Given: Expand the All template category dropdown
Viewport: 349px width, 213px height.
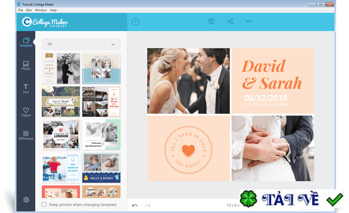Looking at the screenshot, I should click(81, 44).
